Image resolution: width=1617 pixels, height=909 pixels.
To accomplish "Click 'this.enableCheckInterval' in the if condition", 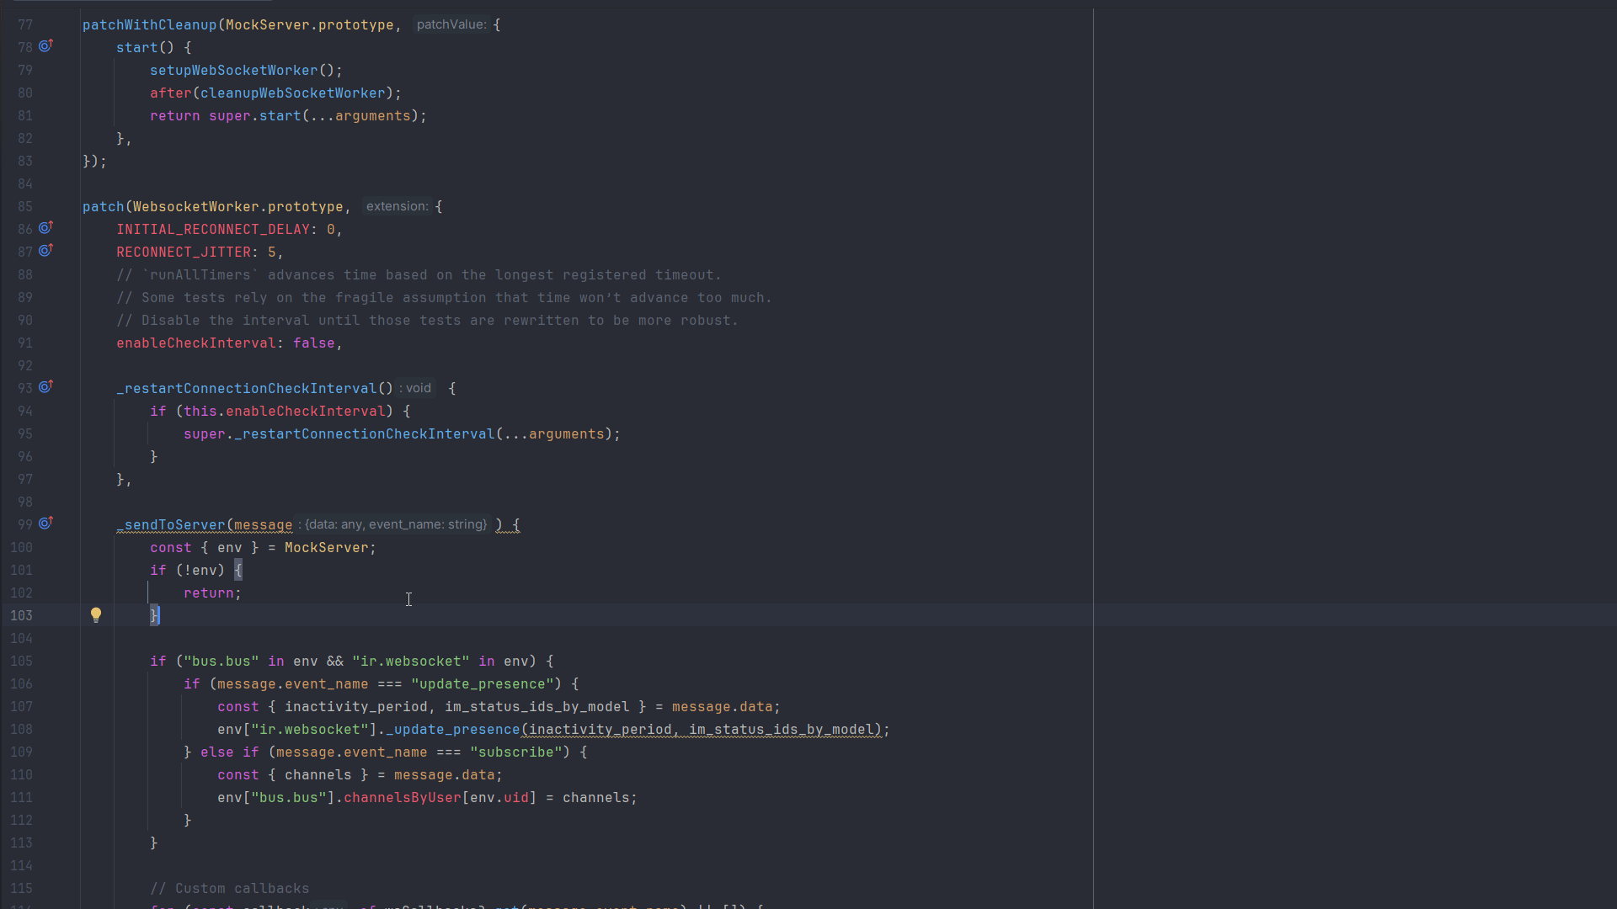I will (285, 412).
